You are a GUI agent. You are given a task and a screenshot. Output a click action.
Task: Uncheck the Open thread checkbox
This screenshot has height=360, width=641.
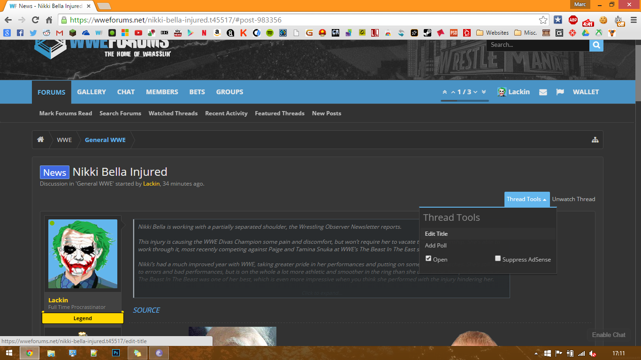[428, 259]
